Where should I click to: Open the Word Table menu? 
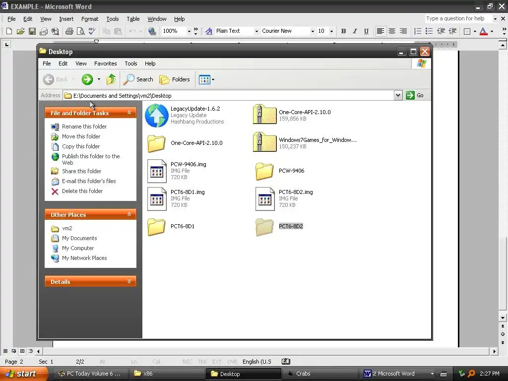click(x=133, y=19)
